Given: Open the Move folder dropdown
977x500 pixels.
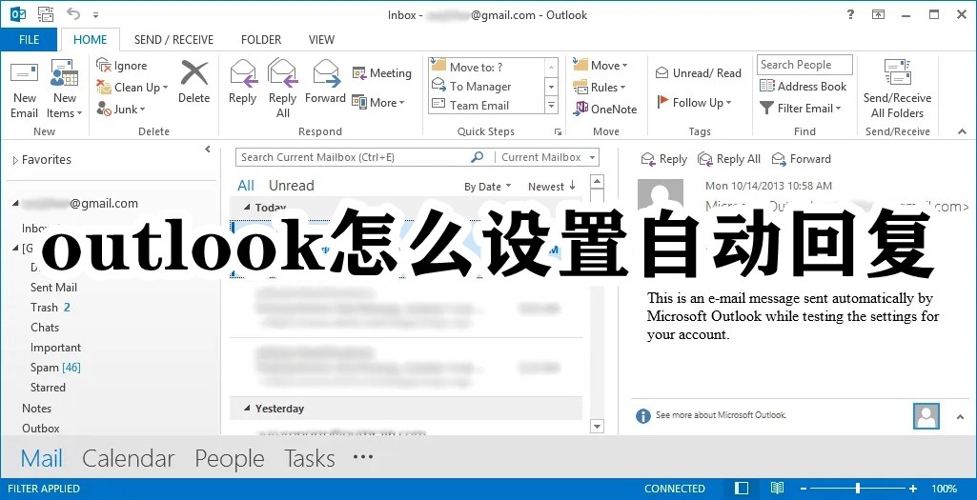Looking at the screenshot, I should point(600,66).
